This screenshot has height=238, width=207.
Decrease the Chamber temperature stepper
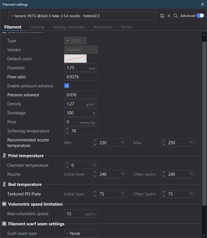coord(67,167)
